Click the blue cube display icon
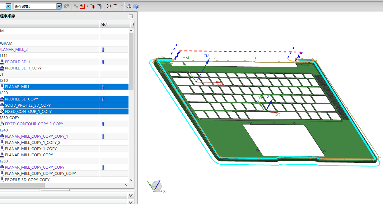Image resolution: width=383 pixels, height=204 pixels. pyautogui.click(x=136, y=6)
